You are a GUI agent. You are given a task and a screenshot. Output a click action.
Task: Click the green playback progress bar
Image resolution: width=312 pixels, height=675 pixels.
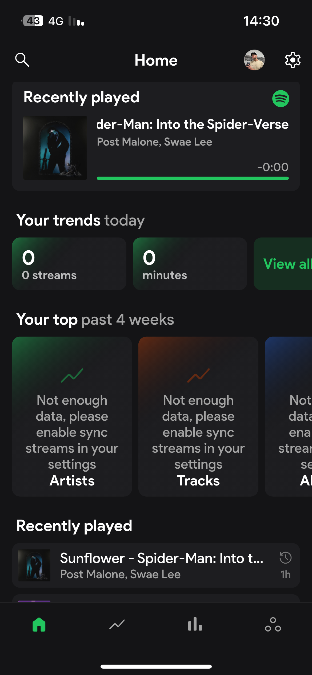(x=193, y=178)
